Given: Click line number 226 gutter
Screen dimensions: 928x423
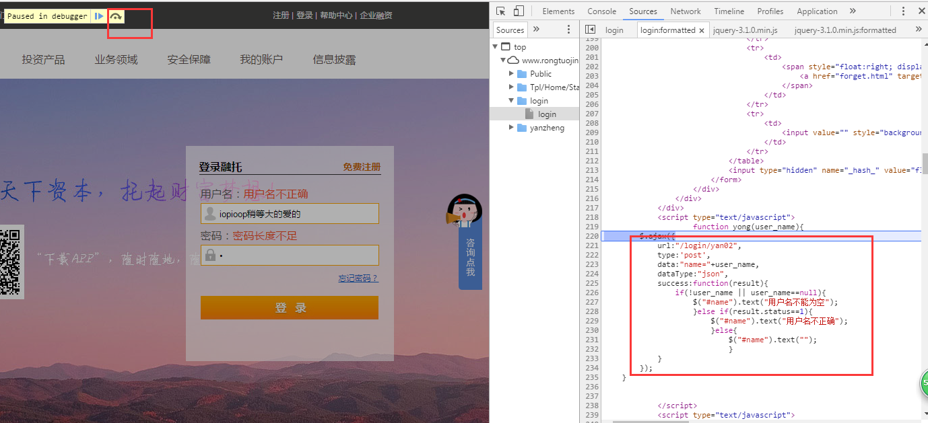Looking at the screenshot, I should (592, 293).
